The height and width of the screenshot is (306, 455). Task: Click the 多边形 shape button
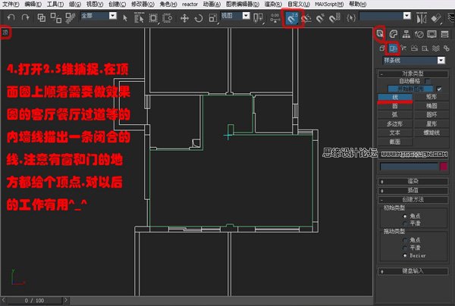(x=395, y=123)
